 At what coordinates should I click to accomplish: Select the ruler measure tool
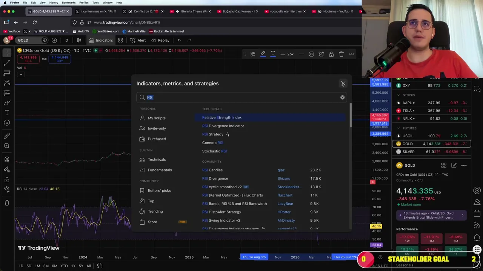click(x=7, y=136)
